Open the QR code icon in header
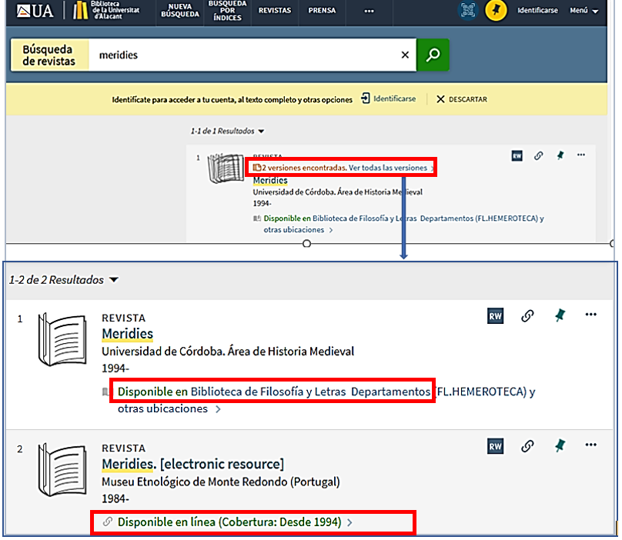 click(467, 11)
